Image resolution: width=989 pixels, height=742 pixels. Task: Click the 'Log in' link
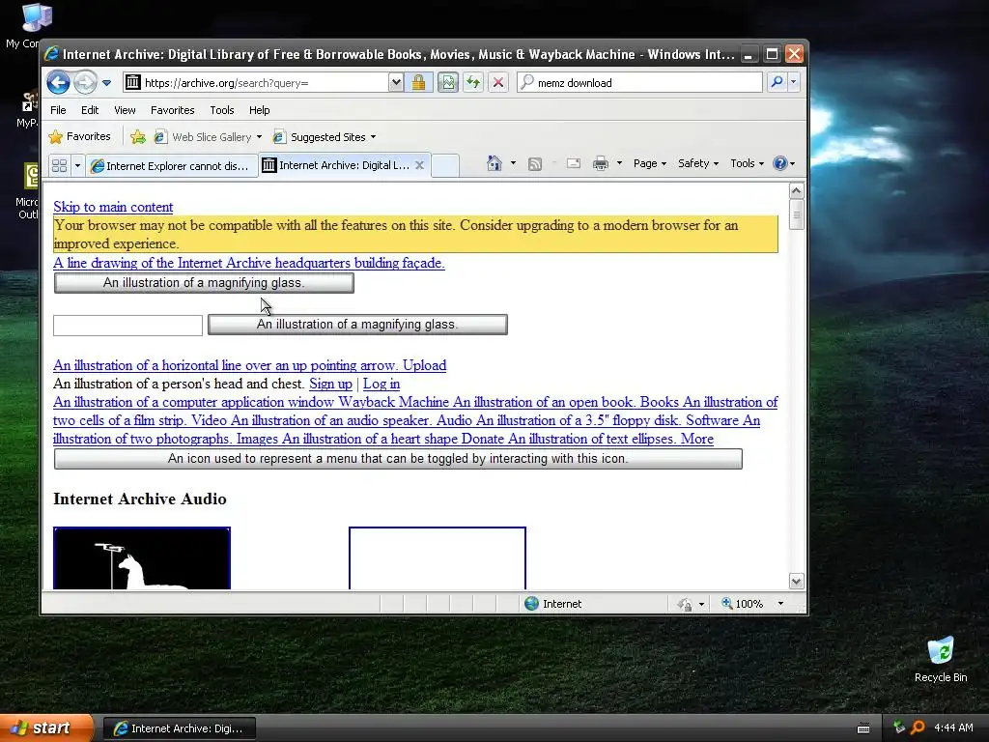381,384
